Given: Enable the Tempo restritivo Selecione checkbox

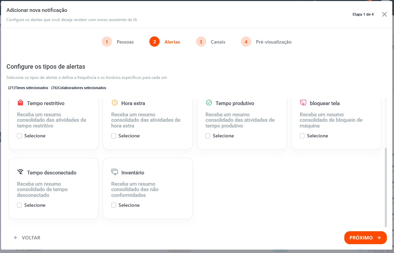Looking at the screenshot, I should tap(19, 136).
